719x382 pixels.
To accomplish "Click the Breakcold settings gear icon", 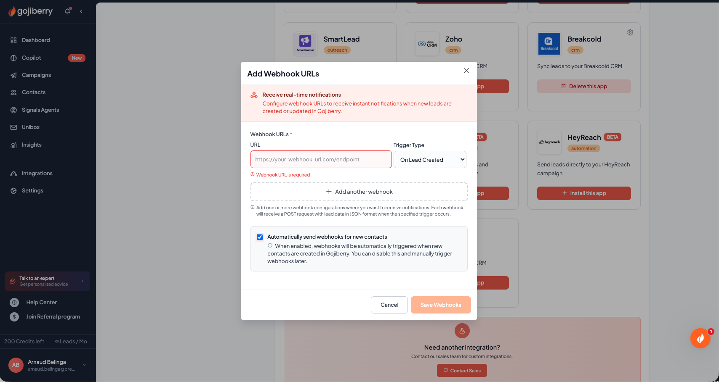I will click(x=630, y=32).
